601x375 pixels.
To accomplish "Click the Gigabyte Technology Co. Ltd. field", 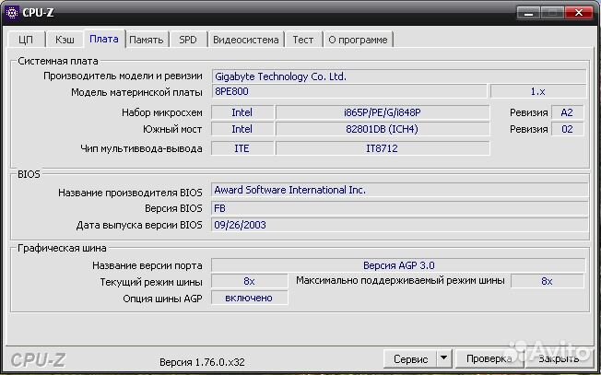I will [399, 76].
